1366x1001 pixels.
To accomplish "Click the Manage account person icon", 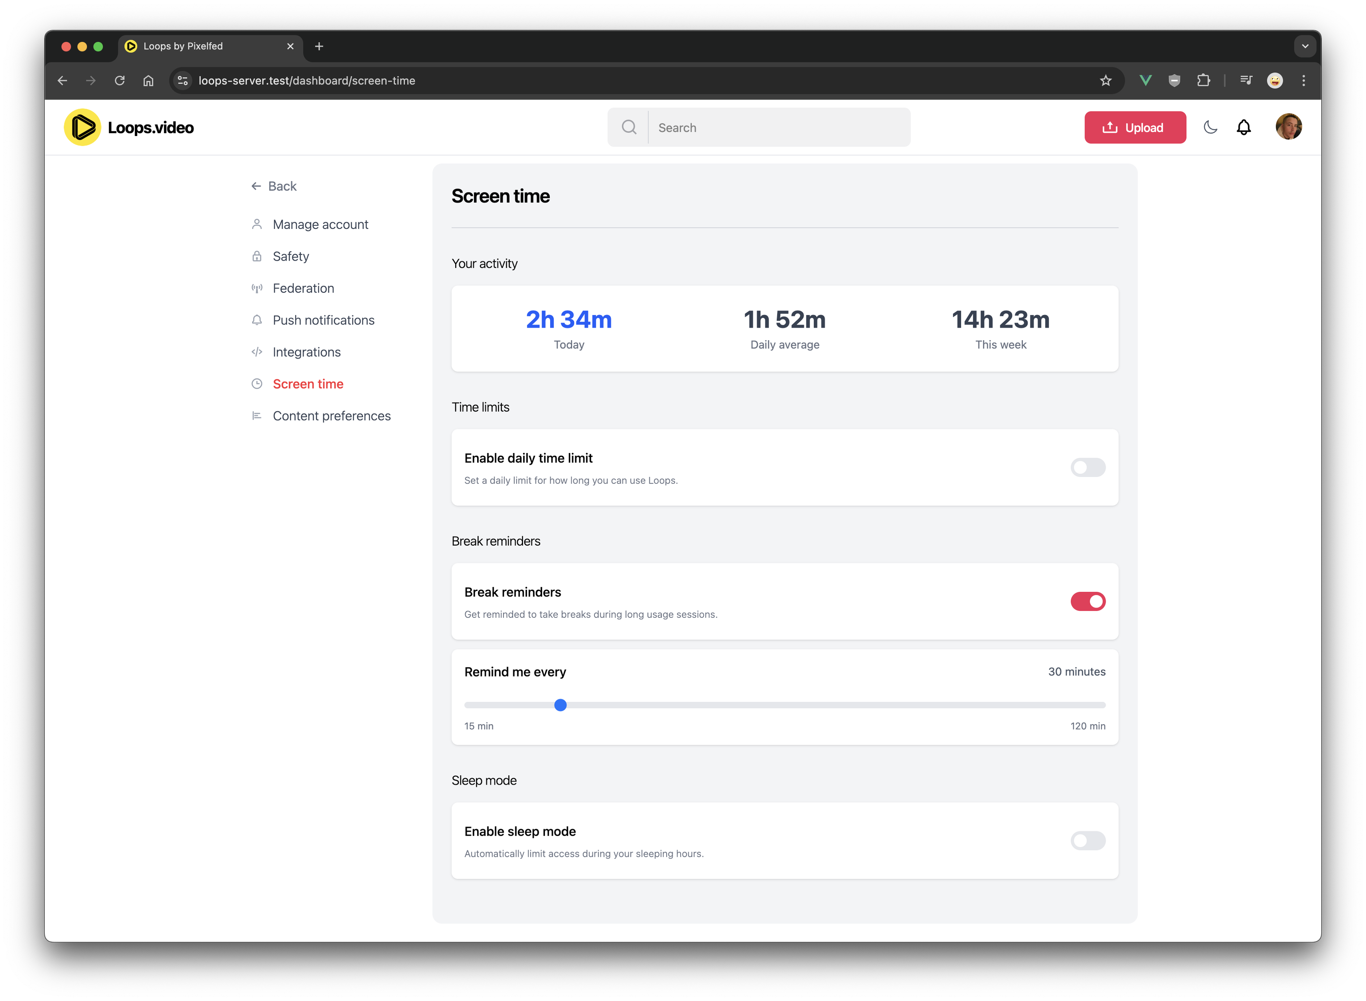I will 257,224.
